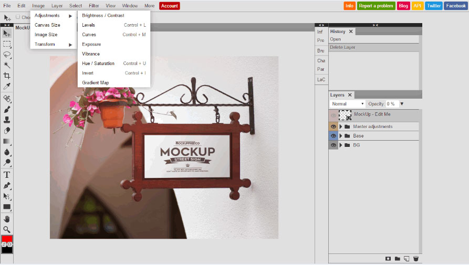Click the Zoom magnifier tool
This screenshot has height=265, width=469.
click(7, 229)
